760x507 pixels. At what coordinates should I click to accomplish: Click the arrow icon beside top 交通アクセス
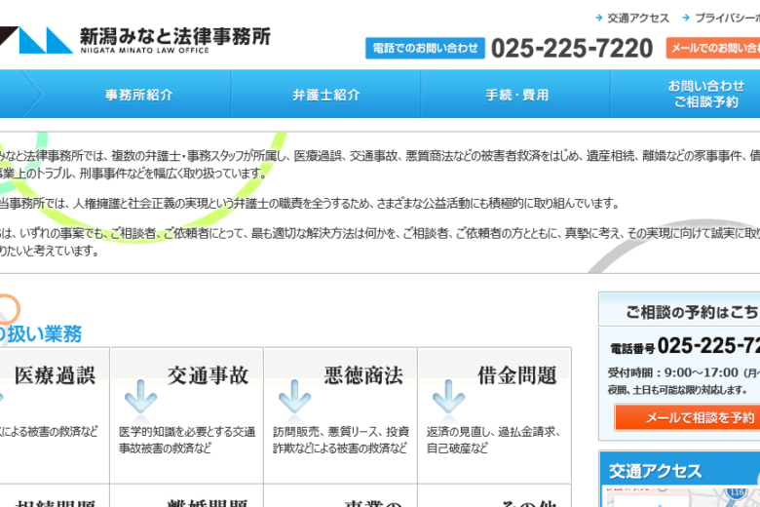click(598, 18)
